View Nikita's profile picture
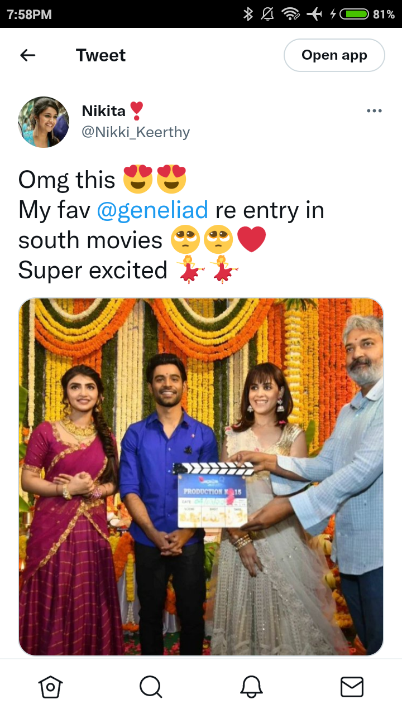 coord(44,122)
